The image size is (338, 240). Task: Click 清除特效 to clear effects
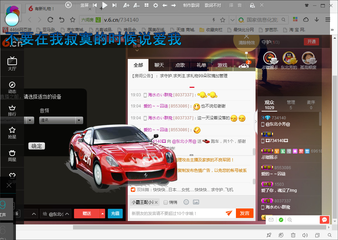click(246, 40)
